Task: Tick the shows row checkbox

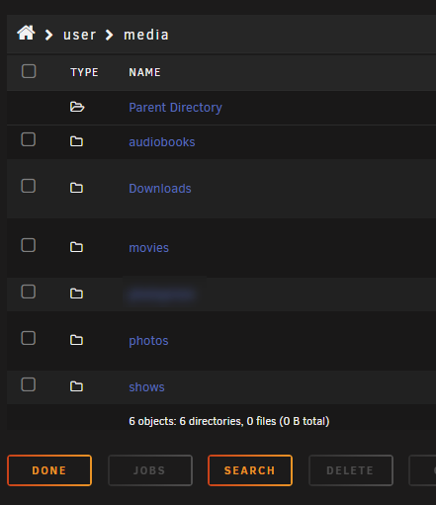Action: (x=29, y=384)
